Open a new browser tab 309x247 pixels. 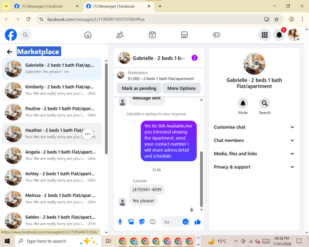coord(160,6)
